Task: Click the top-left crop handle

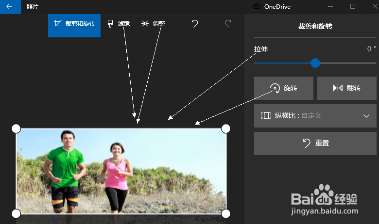Action: point(16,128)
